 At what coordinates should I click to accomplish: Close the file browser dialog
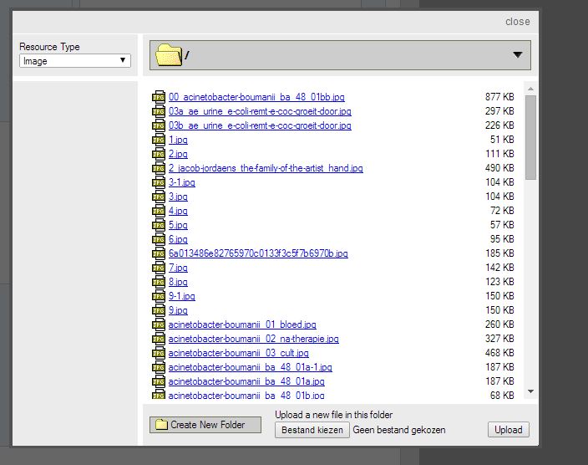click(518, 22)
